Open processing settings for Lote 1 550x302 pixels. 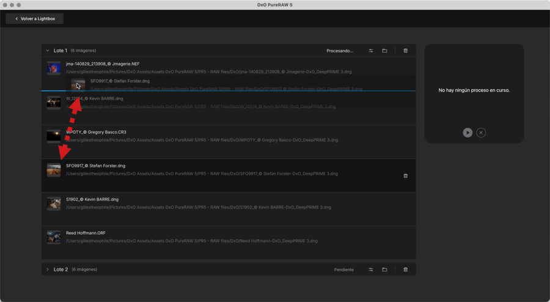(x=371, y=51)
